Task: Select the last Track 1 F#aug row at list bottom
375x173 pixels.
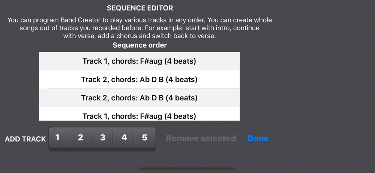Action: tap(139, 114)
